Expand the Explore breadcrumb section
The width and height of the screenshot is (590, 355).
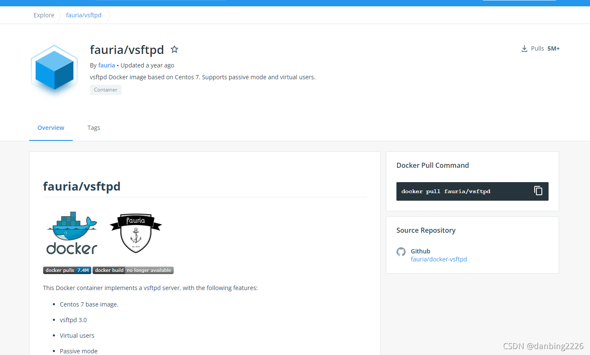pyautogui.click(x=44, y=15)
